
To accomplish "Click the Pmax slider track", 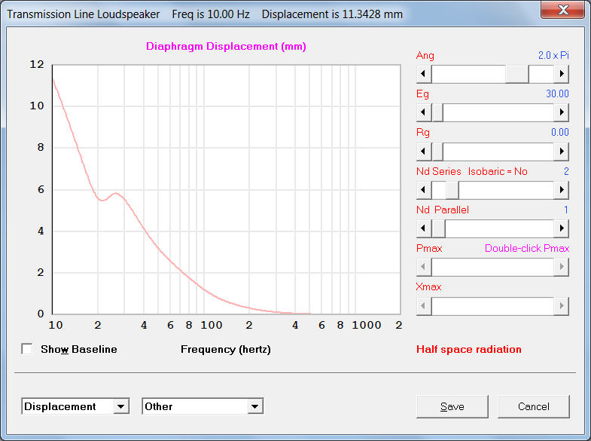I will pos(492,267).
